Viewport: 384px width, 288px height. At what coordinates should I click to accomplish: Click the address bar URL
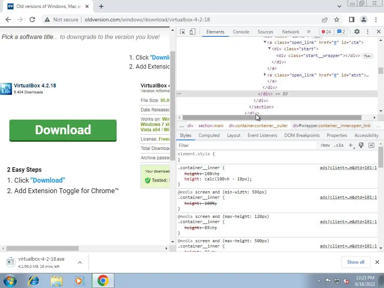click(147, 19)
